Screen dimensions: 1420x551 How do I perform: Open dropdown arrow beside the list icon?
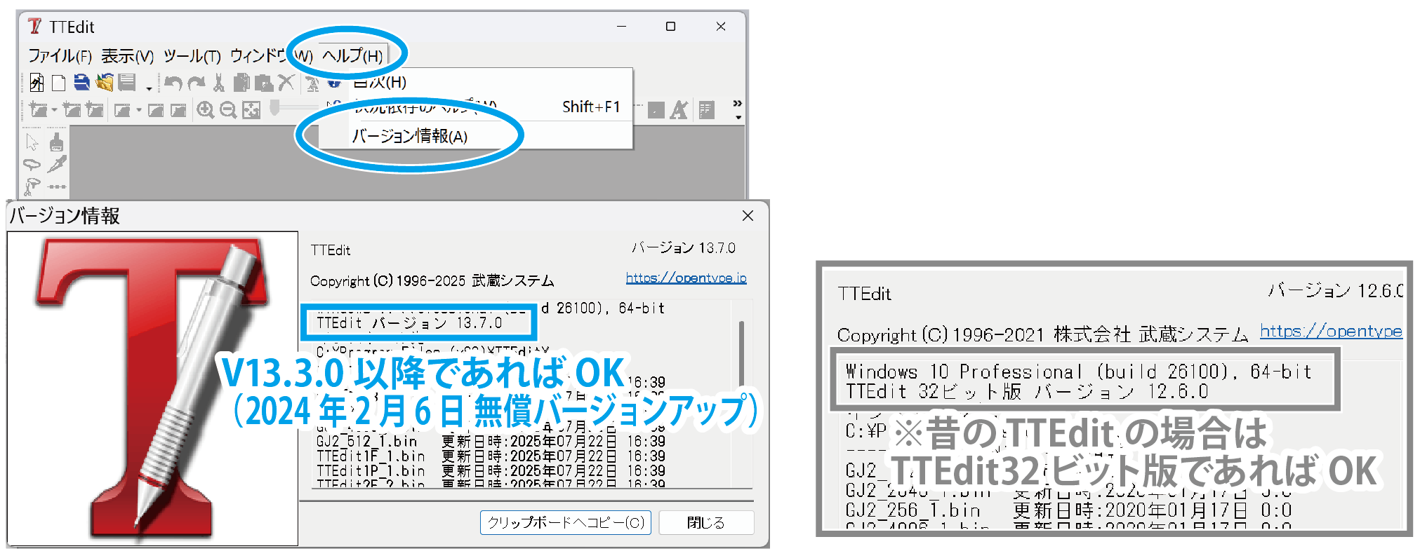pos(149,88)
